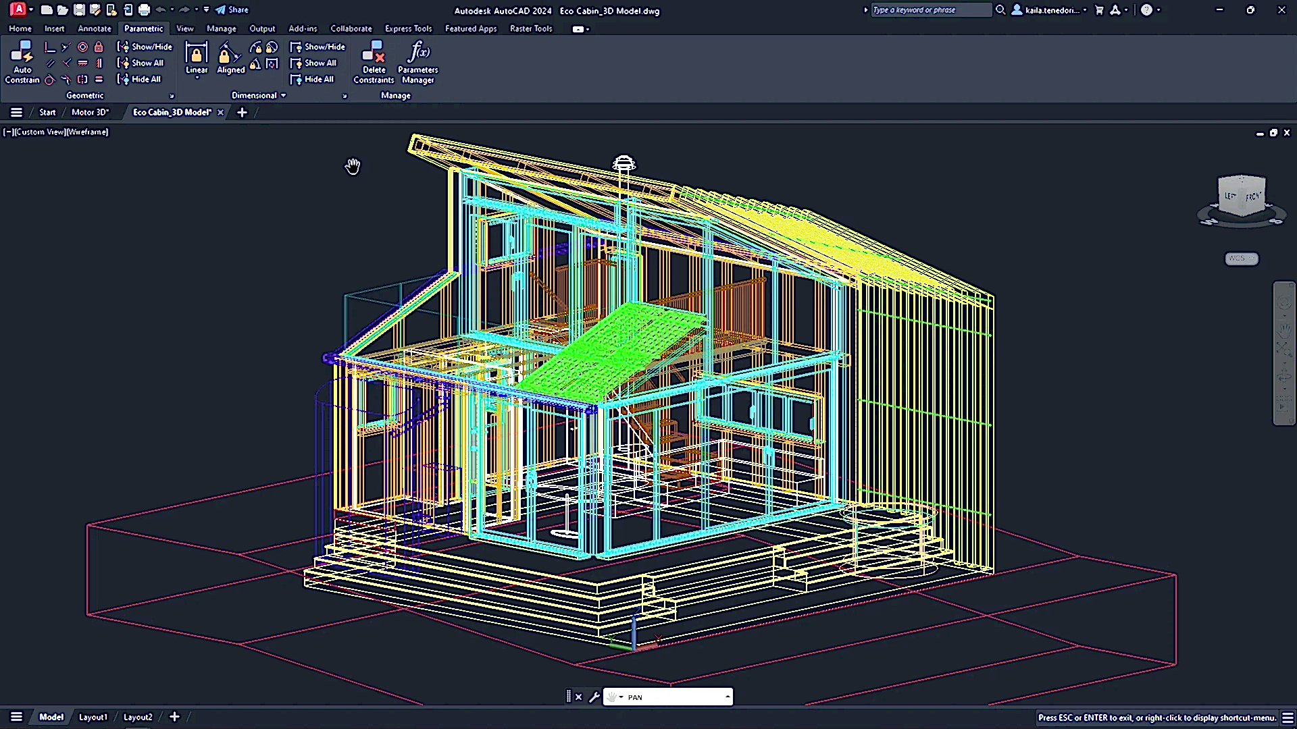This screenshot has height=729, width=1297.
Task: Select the Horizontal constraint icon
Action: tap(82, 63)
